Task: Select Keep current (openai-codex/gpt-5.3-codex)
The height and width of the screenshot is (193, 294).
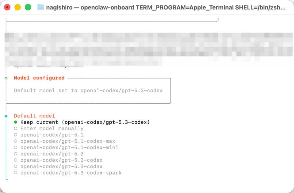Action: (85, 122)
